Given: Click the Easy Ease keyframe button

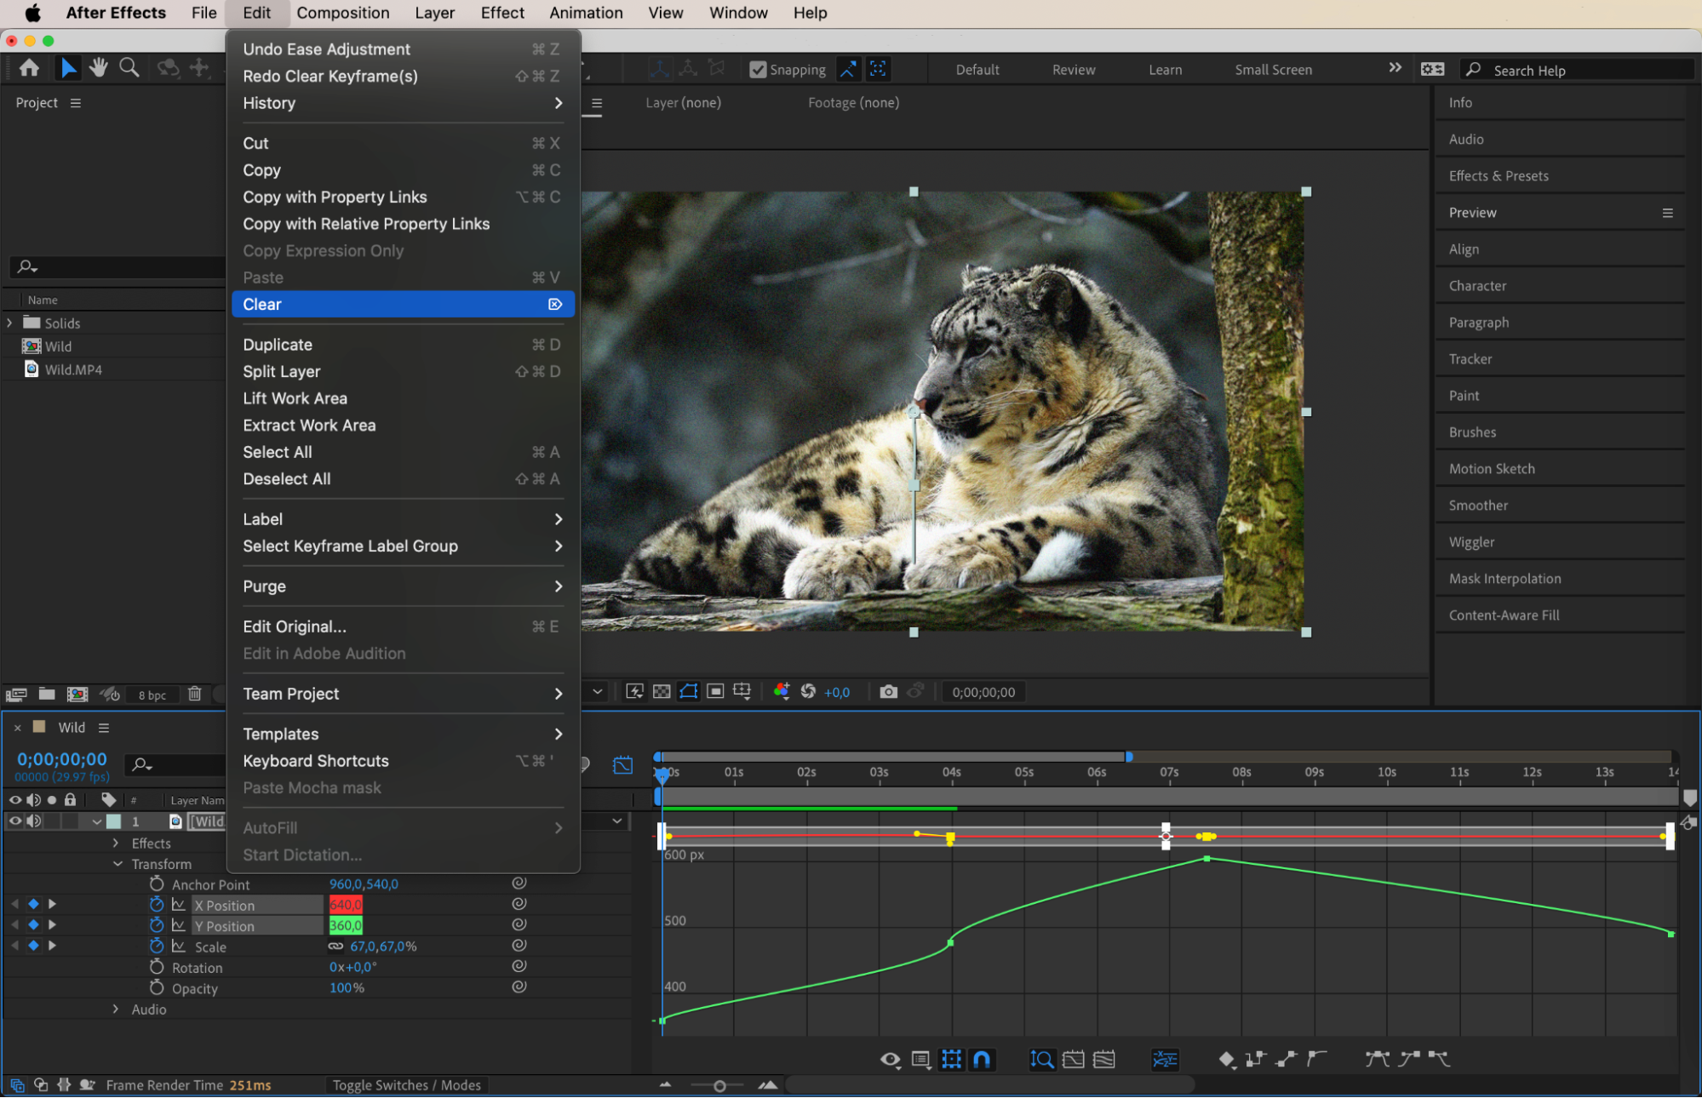Looking at the screenshot, I should click(1377, 1059).
